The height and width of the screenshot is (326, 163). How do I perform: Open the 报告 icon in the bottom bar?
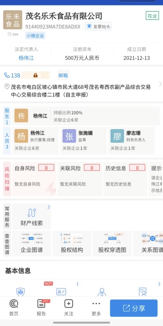[x=41, y=308]
